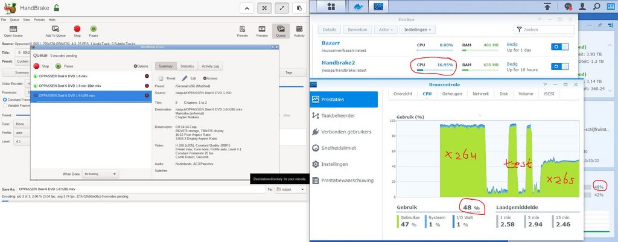Remove the niet 10bit.mkv job from queue
Image resolution: width=618 pixels, height=242 pixels.
point(147,86)
